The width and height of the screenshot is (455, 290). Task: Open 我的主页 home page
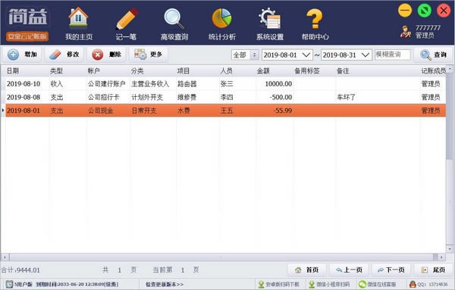pos(78,23)
